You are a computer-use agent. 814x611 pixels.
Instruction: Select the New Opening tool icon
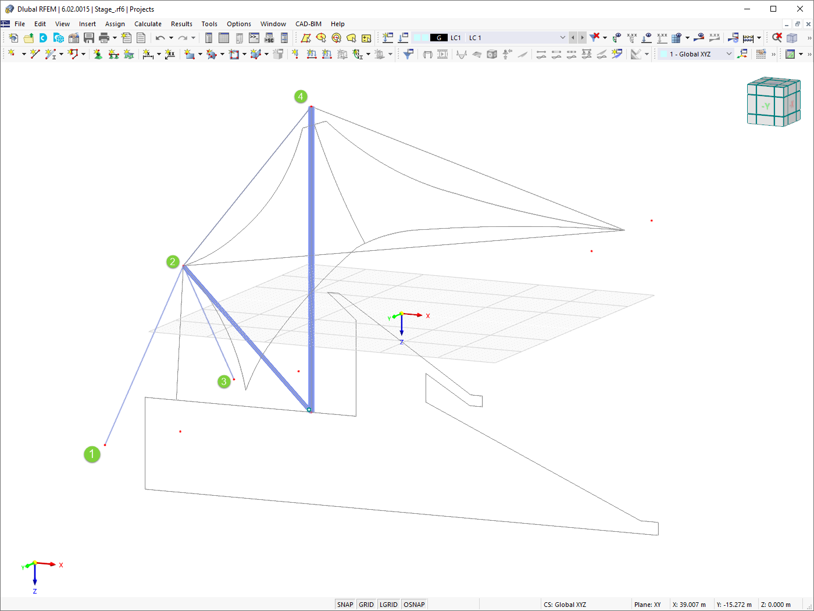234,54
